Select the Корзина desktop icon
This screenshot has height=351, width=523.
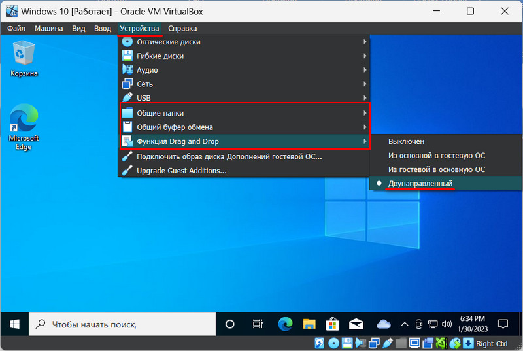tap(24, 59)
